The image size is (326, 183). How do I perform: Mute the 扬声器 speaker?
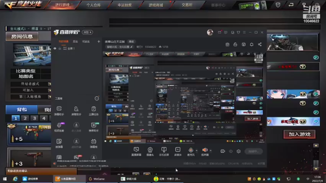click(x=205, y=151)
